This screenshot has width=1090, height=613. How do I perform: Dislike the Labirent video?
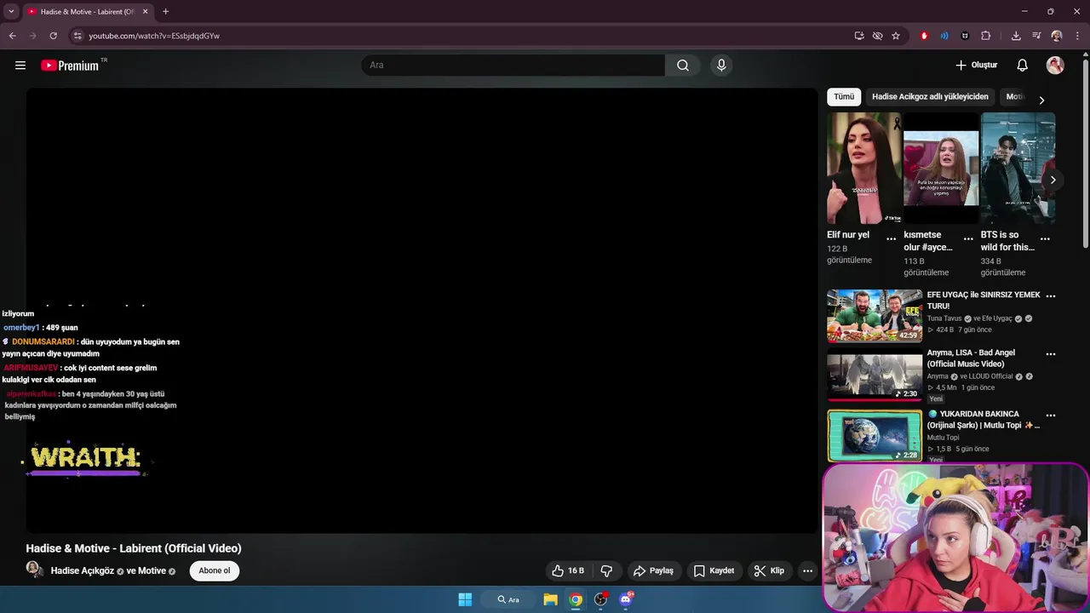click(x=607, y=570)
